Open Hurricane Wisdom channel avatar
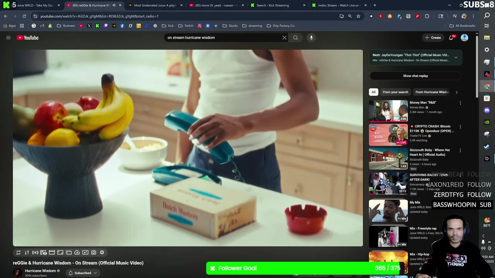 click(x=17, y=273)
